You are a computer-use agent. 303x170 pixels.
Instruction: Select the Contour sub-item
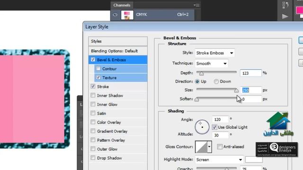point(121,69)
